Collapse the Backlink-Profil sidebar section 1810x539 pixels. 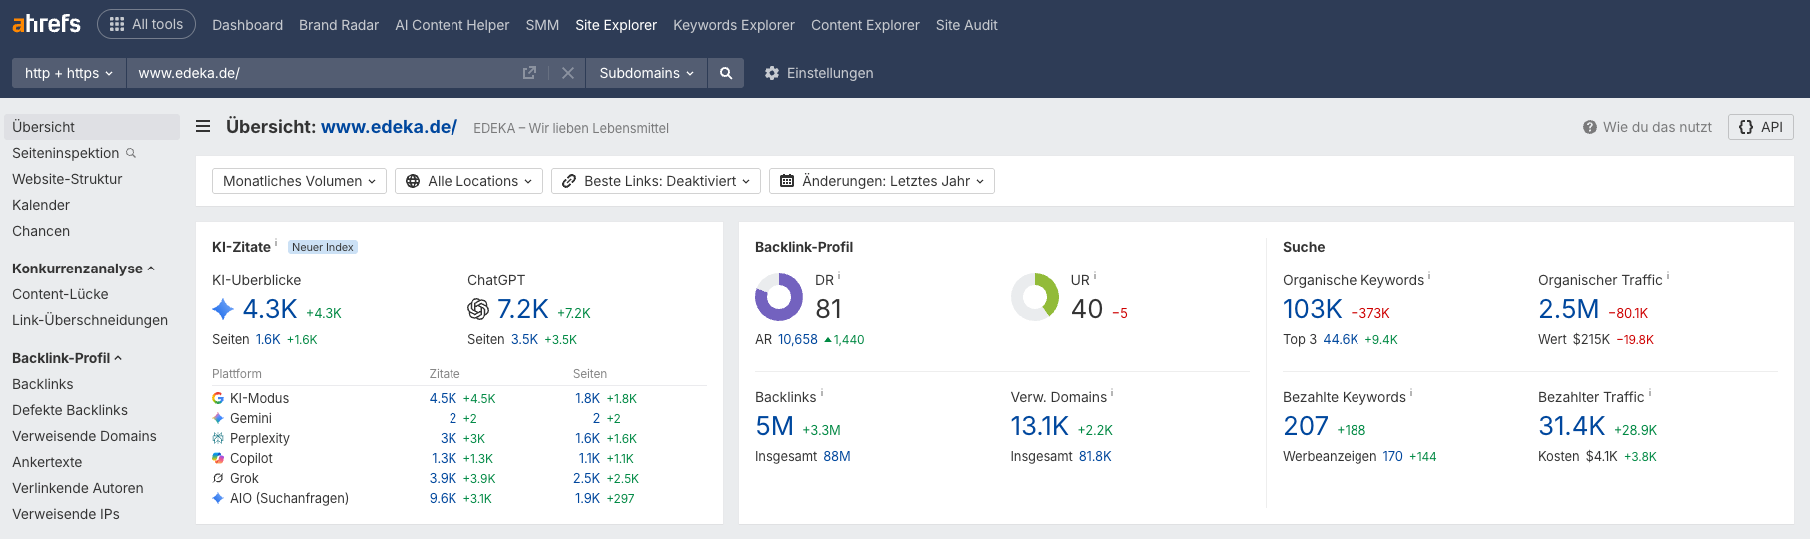point(67,358)
